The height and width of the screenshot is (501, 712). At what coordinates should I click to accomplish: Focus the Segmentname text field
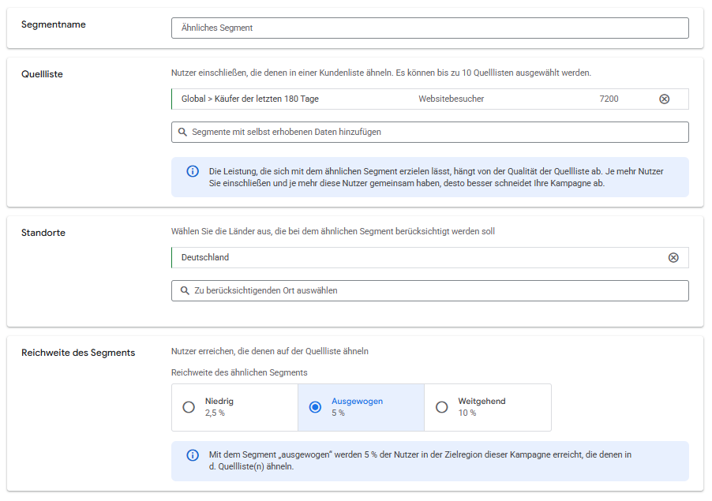coord(429,28)
